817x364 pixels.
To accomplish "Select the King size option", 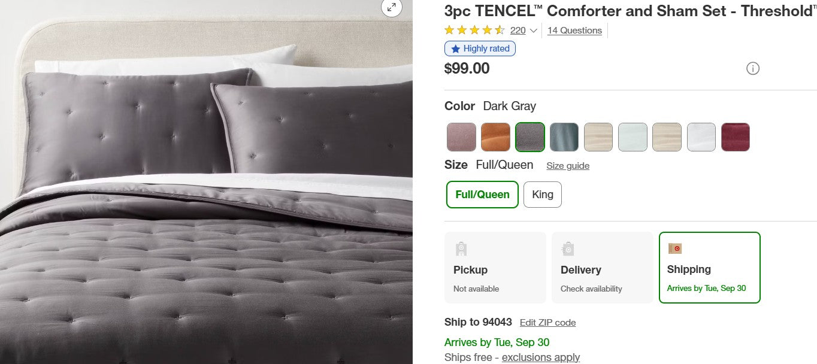I will coord(542,194).
